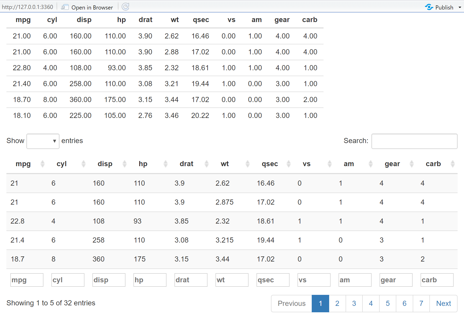Sort by carb column sort arrows
Screen dimensions: 464x321
(453, 164)
